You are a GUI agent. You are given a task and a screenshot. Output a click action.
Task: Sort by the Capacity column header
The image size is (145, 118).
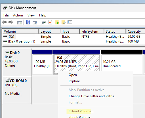[135, 31]
